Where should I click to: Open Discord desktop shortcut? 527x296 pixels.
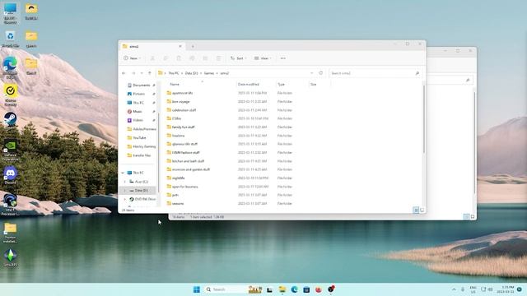[x=11, y=175]
